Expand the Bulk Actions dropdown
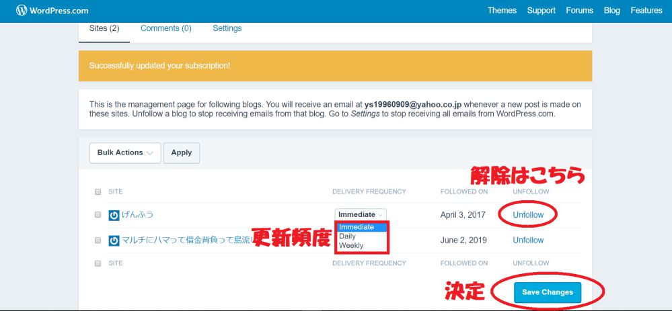The width and height of the screenshot is (672, 311). point(125,152)
